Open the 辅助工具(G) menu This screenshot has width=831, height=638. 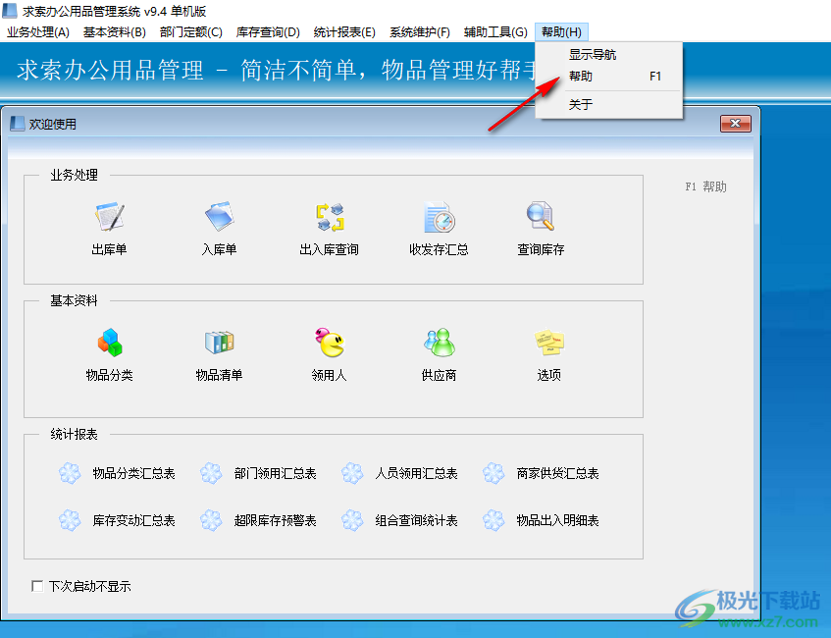tap(495, 32)
